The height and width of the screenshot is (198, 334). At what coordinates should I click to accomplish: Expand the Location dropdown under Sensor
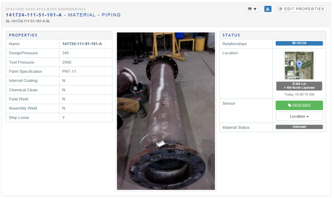click(x=299, y=116)
